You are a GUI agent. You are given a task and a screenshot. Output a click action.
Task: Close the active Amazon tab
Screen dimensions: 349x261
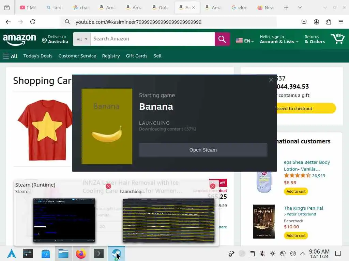click(x=194, y=7)
